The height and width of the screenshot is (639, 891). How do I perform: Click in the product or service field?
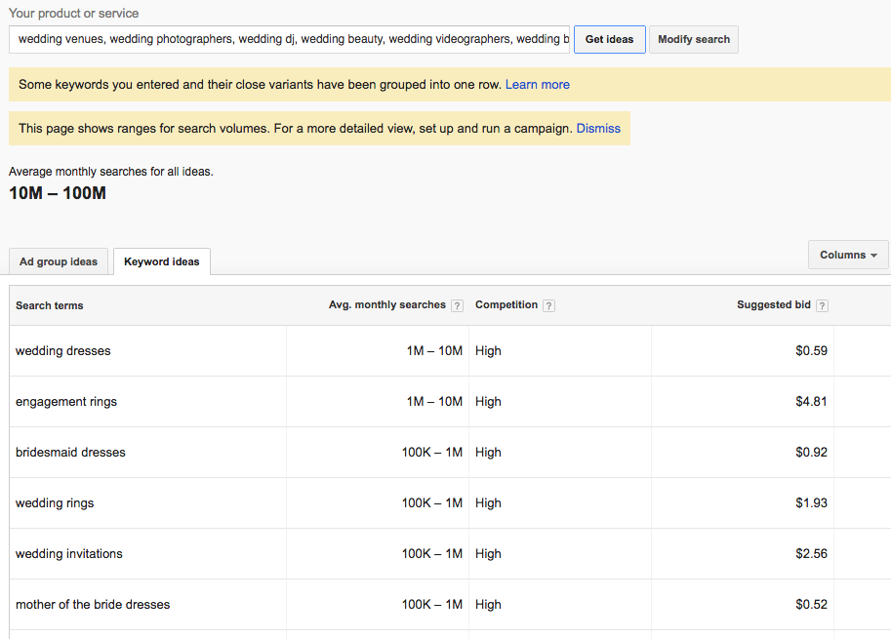click(289, 40)
